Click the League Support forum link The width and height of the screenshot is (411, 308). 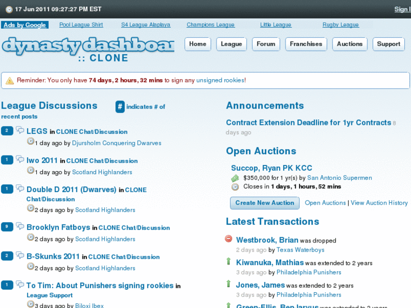pos(50,296)
